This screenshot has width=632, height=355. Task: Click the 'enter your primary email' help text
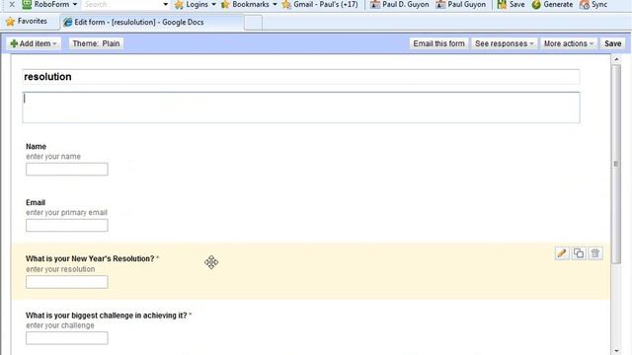66,213
